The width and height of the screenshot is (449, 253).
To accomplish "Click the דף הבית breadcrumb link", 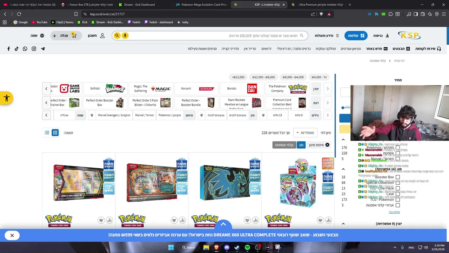I will pyautogui.click(x=399, y=61).
